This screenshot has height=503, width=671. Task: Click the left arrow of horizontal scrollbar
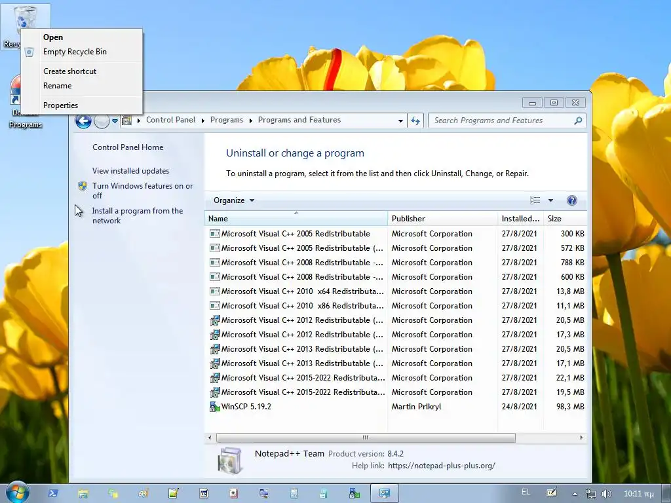pyautogui.click(x=209, y=438)
